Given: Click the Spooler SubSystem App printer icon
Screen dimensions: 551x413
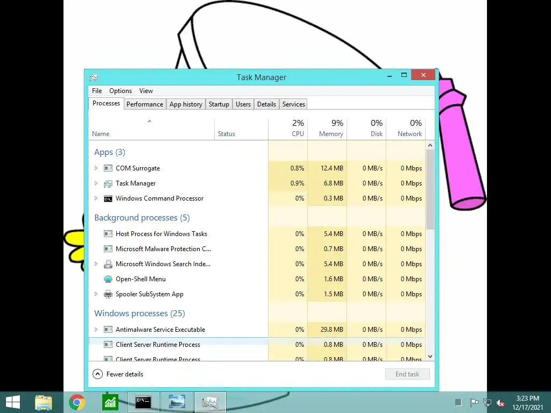Looking at the screenshot, I should click(x=108, y=294).
